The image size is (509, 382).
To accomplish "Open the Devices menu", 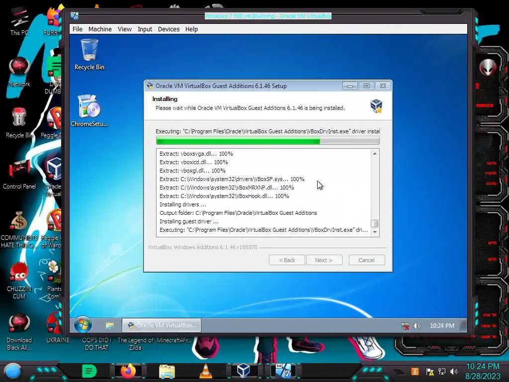I will click(x=169, y=29).
